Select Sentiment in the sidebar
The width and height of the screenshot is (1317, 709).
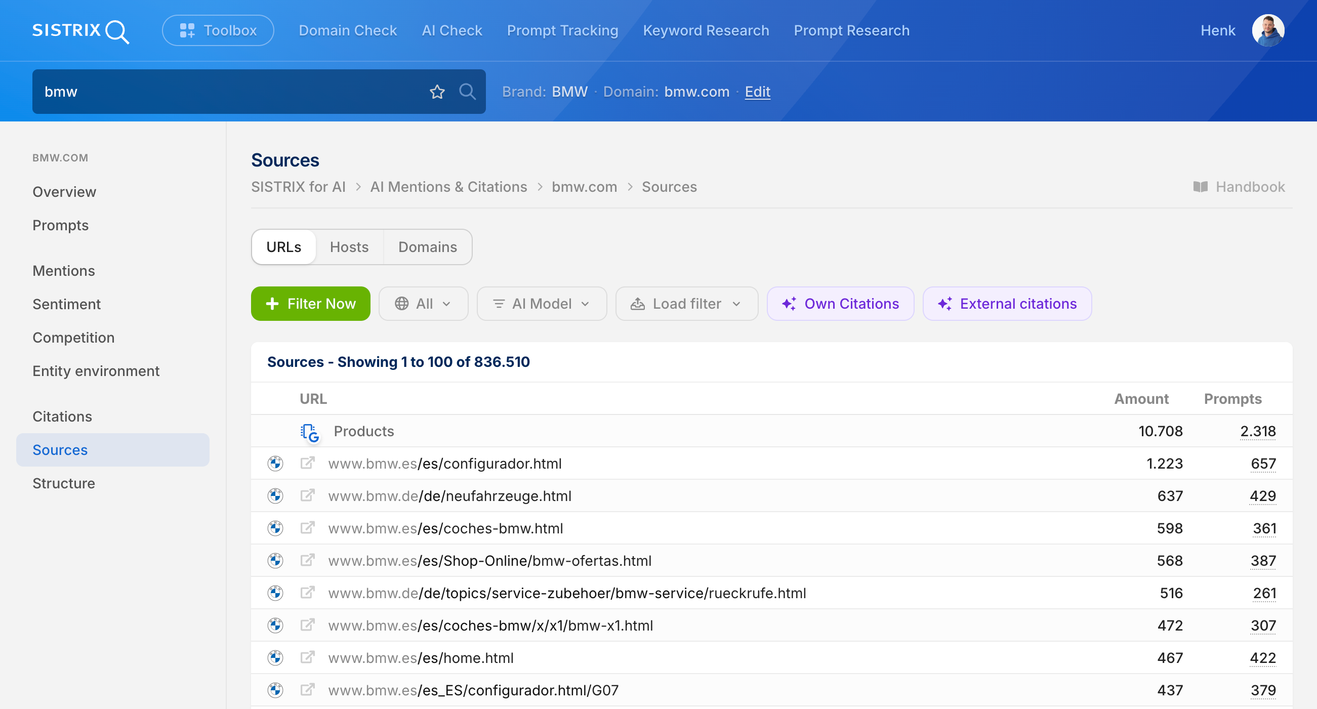coord(66,304)
